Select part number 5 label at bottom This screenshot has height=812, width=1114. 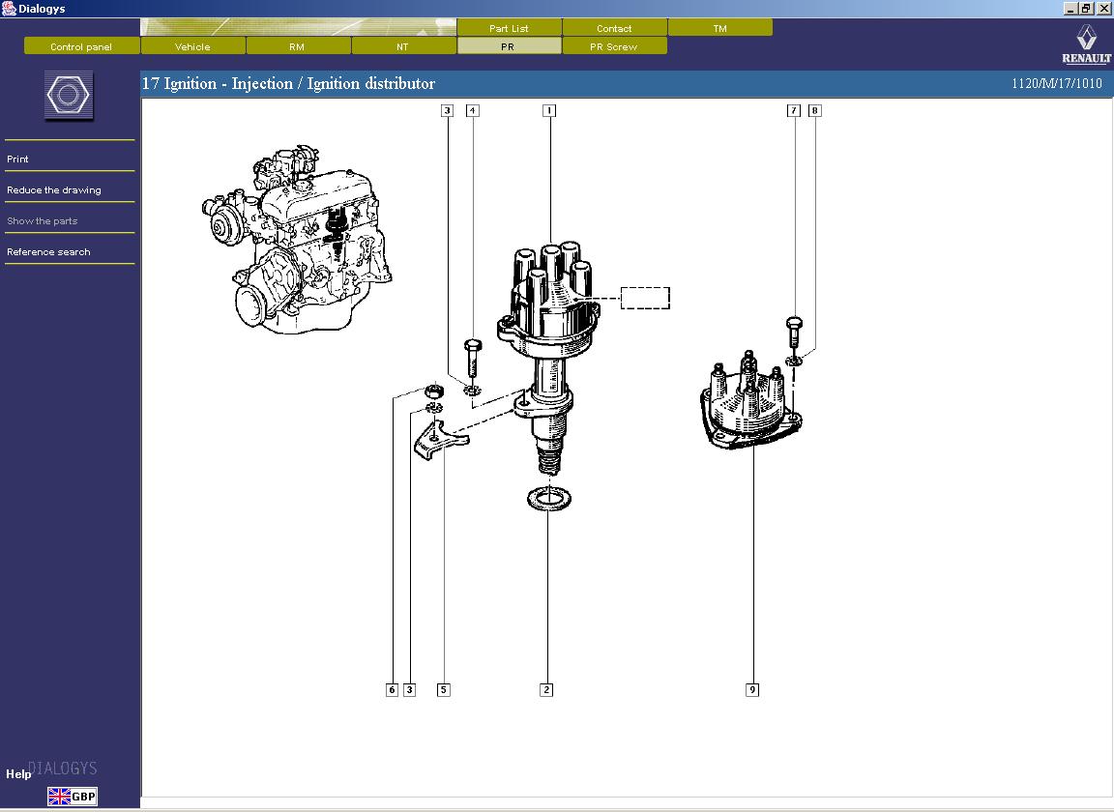pos(443,690)
